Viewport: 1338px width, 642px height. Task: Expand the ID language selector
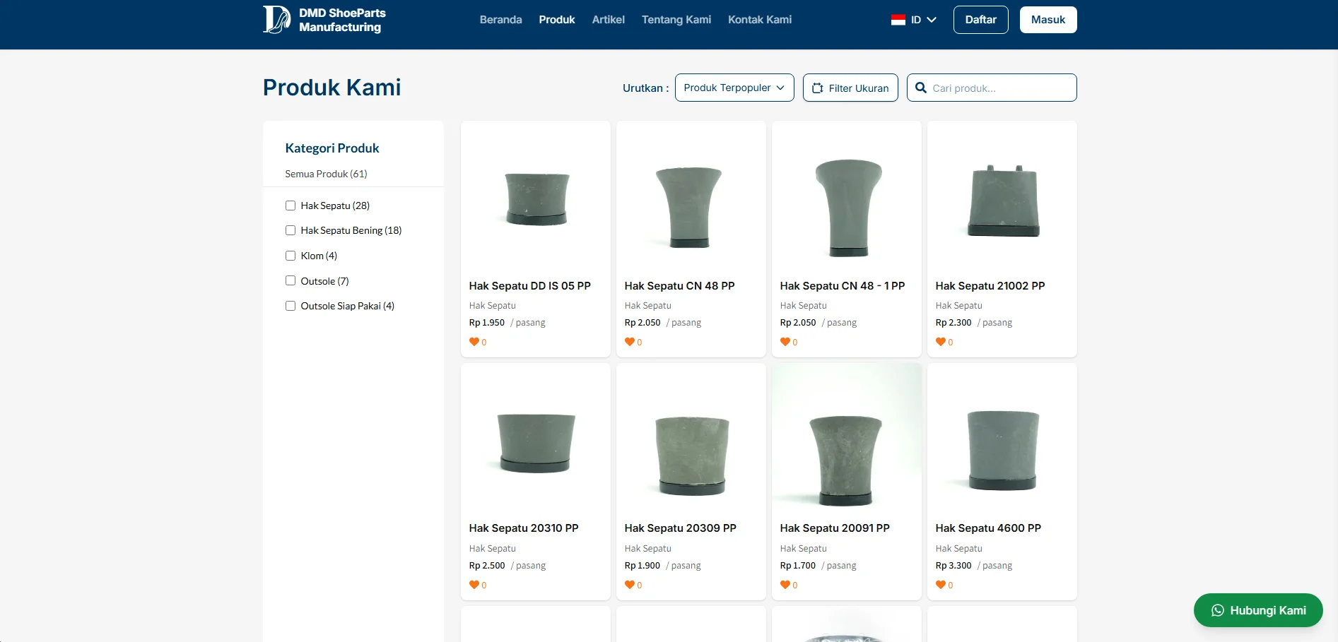914,20
